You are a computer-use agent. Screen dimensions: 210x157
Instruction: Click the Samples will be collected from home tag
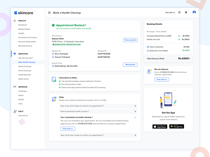67,44
